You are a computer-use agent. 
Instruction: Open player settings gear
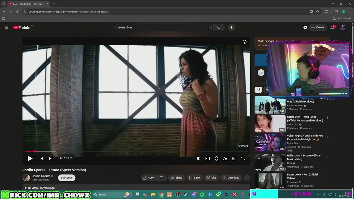click(216, 158)
